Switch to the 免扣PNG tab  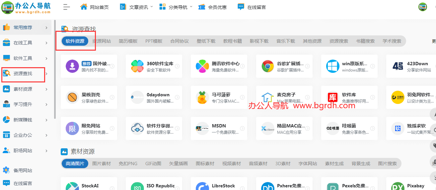click(128, 164)
